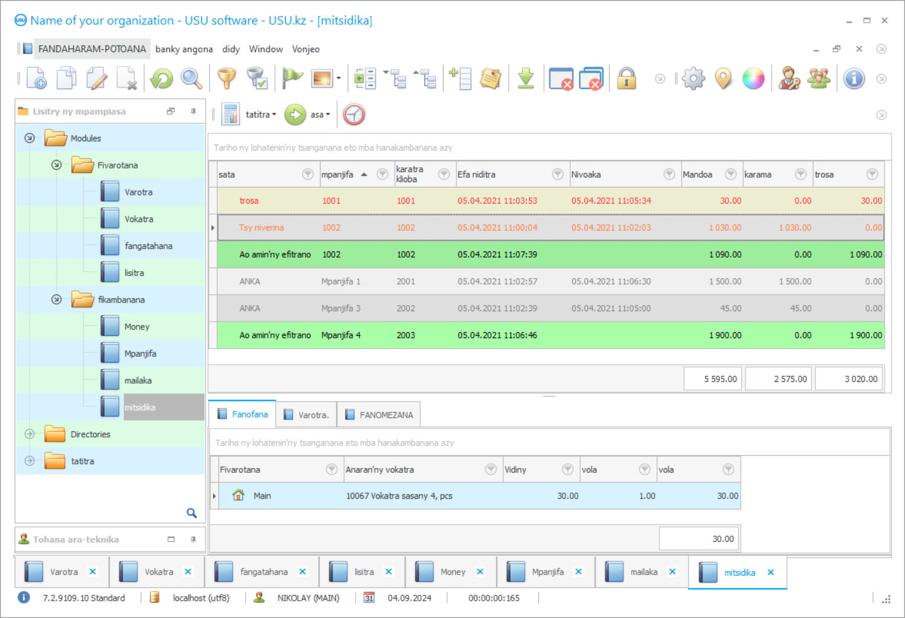This screenshot has width=905, height=618.
Task: Open the lock icon on the toolbar
Action: point(626,78)
